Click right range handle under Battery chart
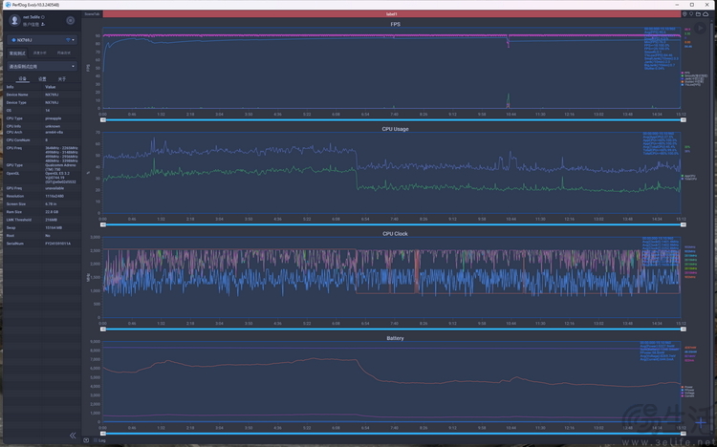 [x=684, y=434]
